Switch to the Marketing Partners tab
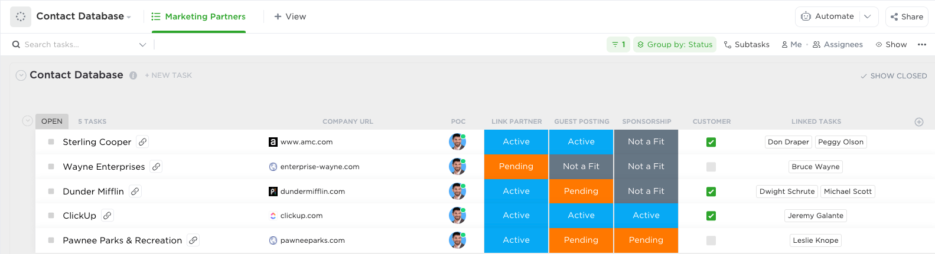Viewport: 935px width, 254px height. point(198,17)
